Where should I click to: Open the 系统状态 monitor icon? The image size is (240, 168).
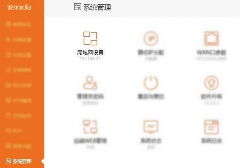[x=151, y=127]
